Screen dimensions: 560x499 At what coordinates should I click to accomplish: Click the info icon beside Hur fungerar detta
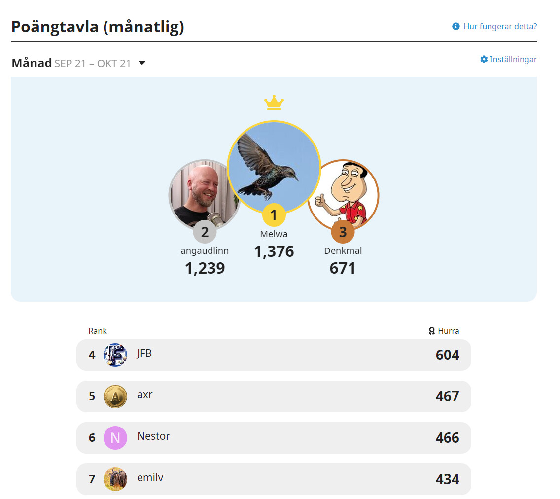coord(456,26)
